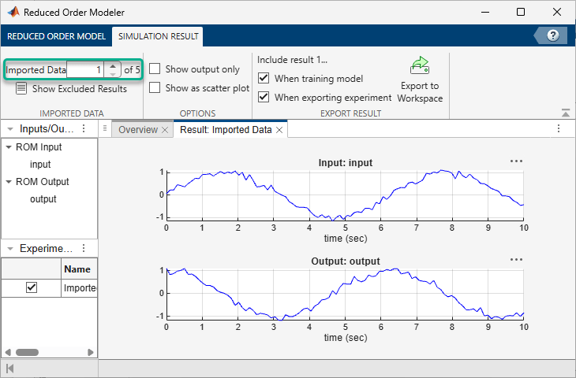Open the Help question mark icon

(x=552, y=35)
